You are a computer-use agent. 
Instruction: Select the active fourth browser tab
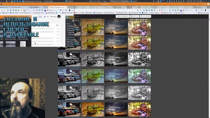57,7
